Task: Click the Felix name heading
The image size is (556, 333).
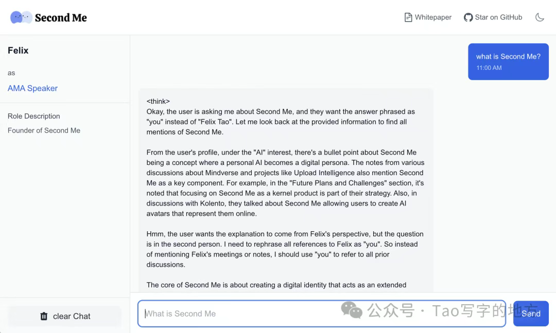Action: [x=18, y=50]
